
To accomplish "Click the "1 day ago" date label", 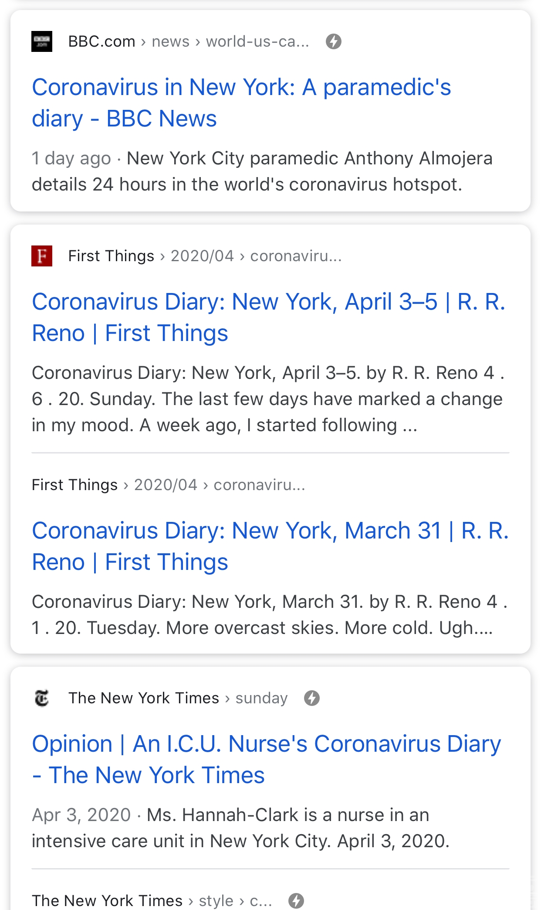I will click(x=71, y=158).
